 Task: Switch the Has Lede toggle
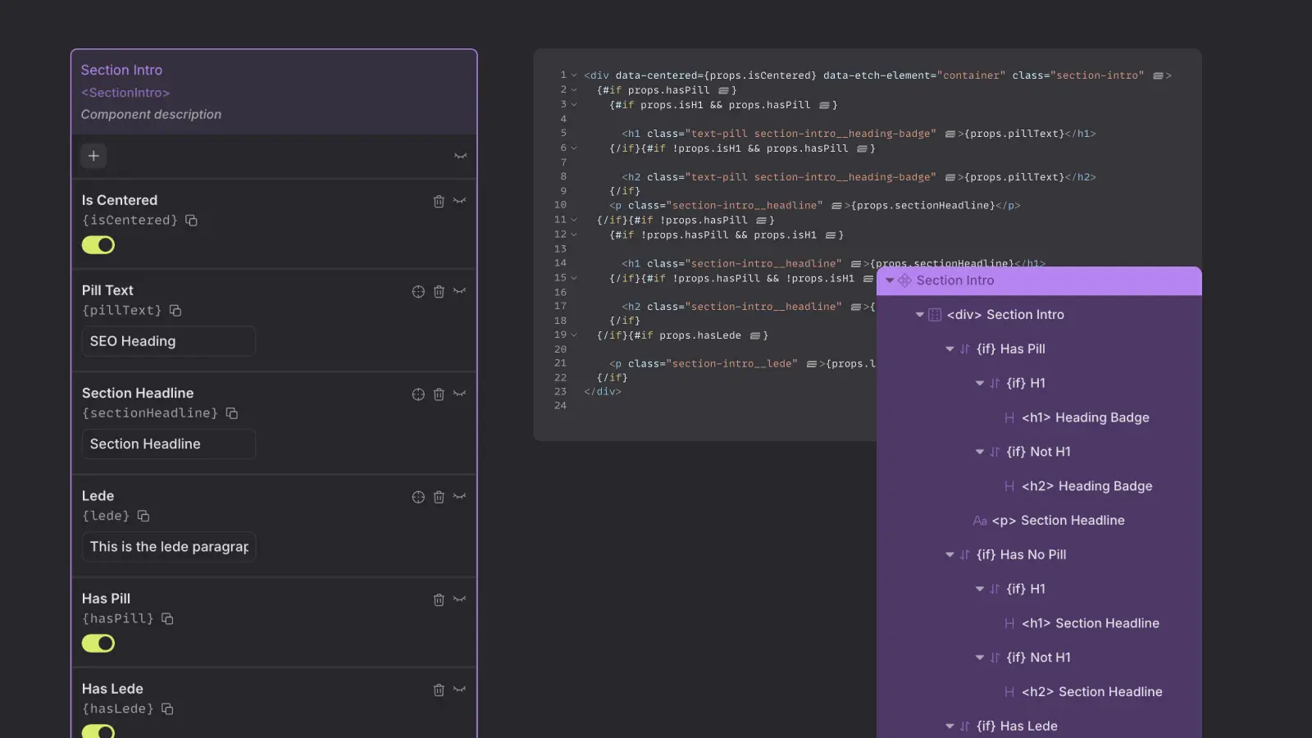click(98, 731)
